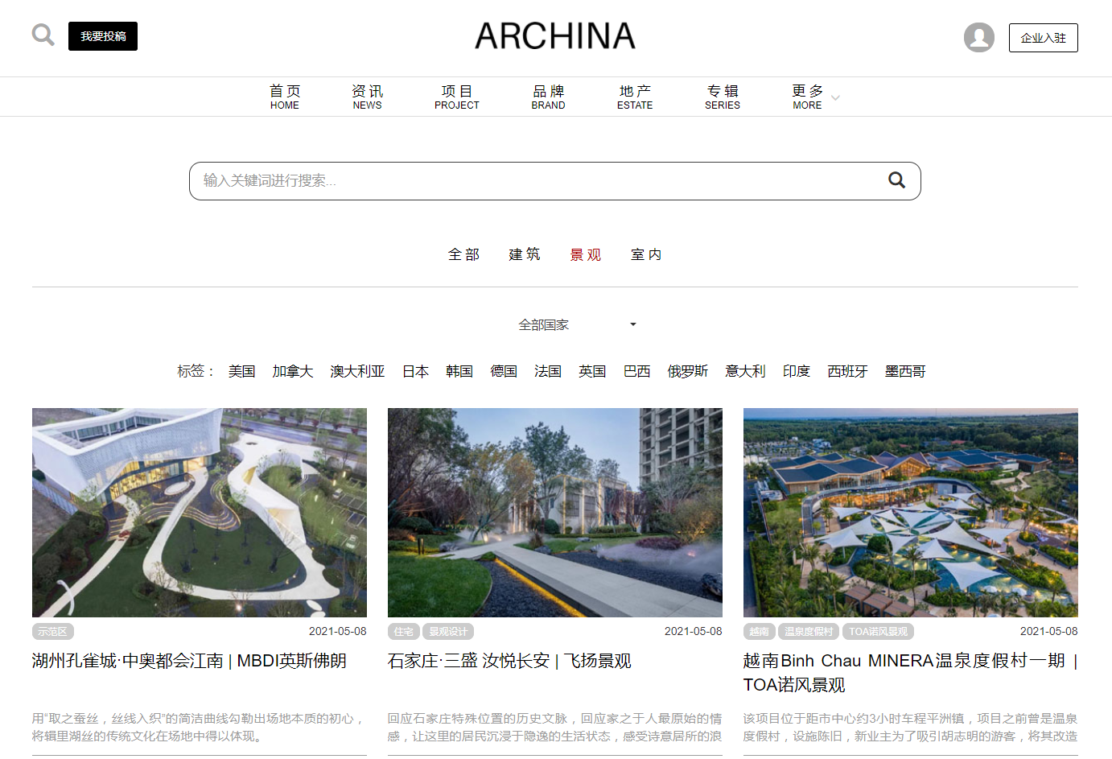Click the 示范区 tag badge
Viewport: 1112px width, 759px height.
click(x=53, y=632)
